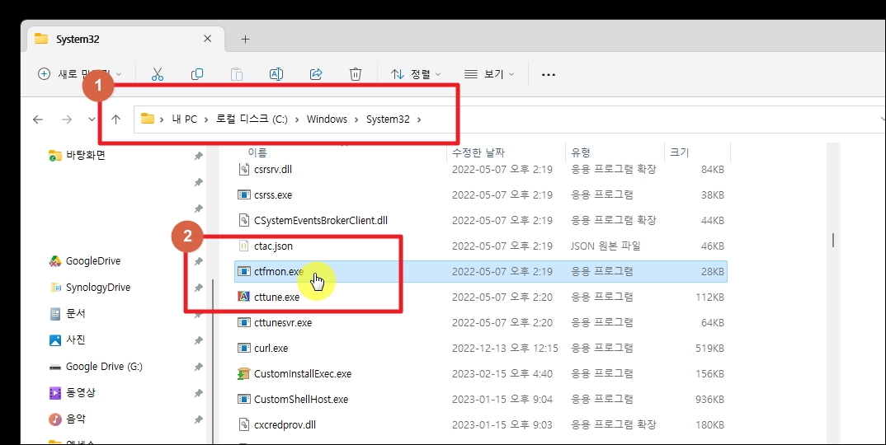Click pin icon next to 사진

click(x=198, y=340)
